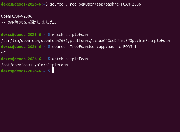
Task: Click the first 'source .TreeFoamUser/app/bashrc-FOAM-2606' command
Action: pos(95,4)
